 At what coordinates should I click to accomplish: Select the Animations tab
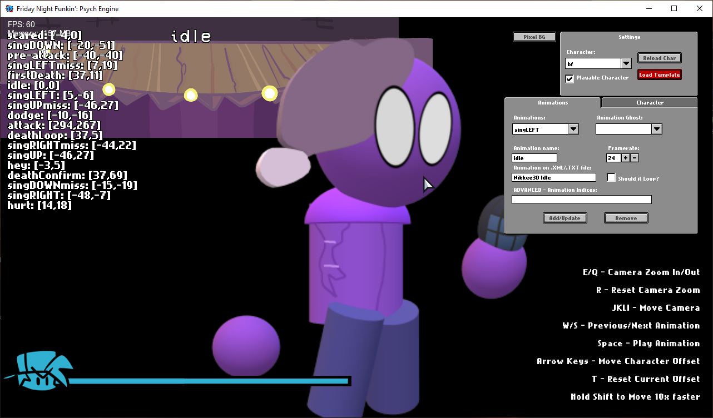[x=553, y=102]
